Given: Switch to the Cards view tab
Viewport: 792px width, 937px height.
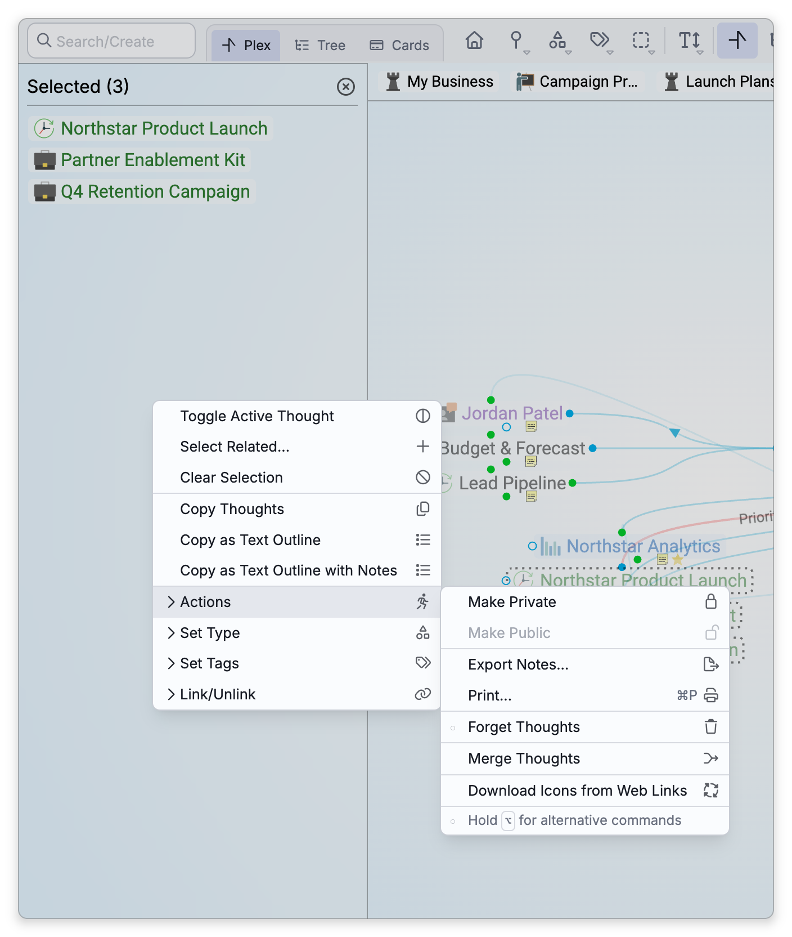Looking at the screenshot, I should (399, 45).
